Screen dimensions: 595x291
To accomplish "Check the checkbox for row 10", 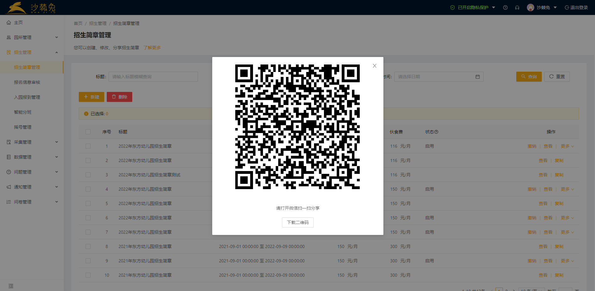I will point(88,275).
